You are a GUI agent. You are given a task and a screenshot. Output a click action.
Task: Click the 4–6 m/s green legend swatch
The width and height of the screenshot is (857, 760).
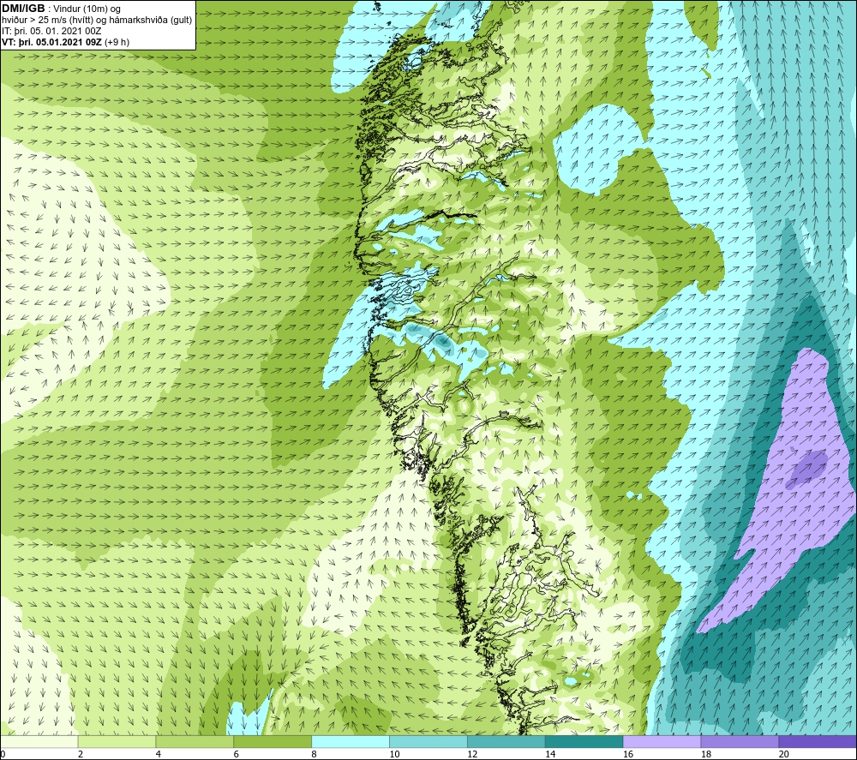195,741
